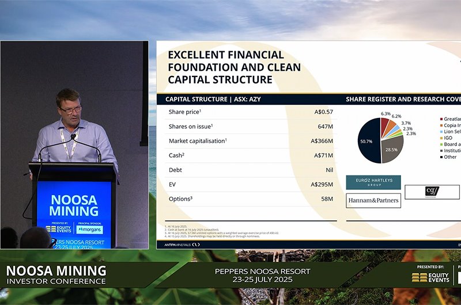Click the 3.7% pie chart label
461x305 pixels.
click(406, 123)
